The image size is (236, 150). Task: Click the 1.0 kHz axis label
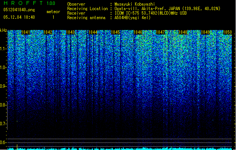(3, 67)
